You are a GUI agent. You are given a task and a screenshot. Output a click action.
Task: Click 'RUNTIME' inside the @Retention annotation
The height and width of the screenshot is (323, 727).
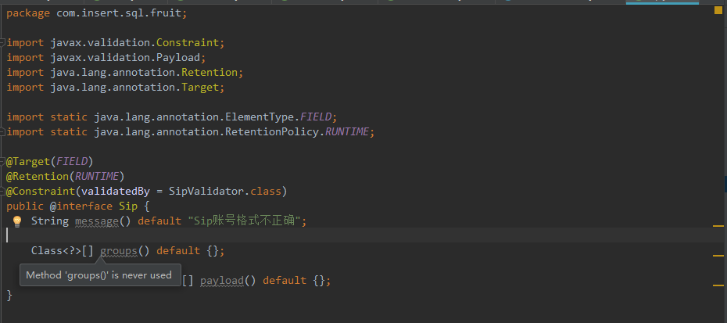(97, 176)
